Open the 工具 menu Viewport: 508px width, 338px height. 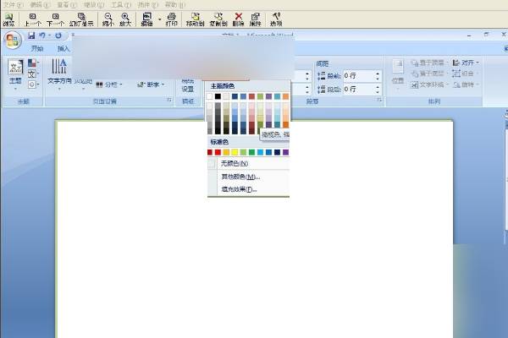pos(121,5)
